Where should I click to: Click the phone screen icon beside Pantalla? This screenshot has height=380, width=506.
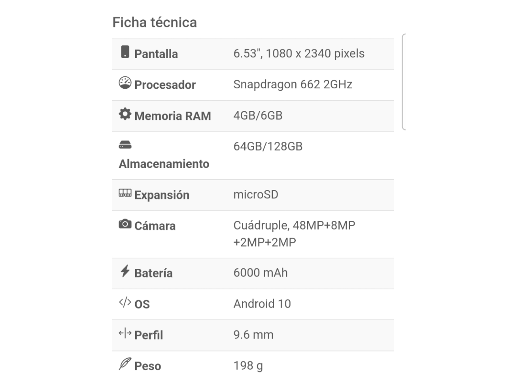(x=125, y=52)
